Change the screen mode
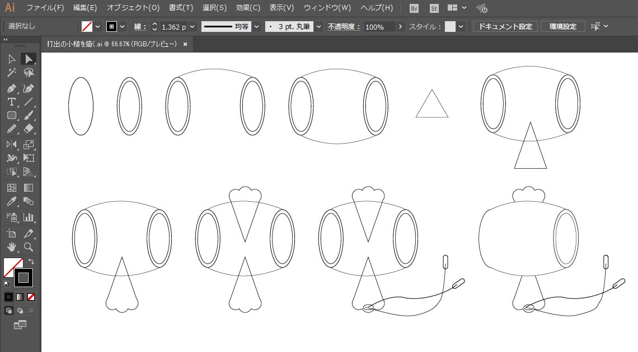The width and height of the screenshot is (638, 352). [20, 325]
